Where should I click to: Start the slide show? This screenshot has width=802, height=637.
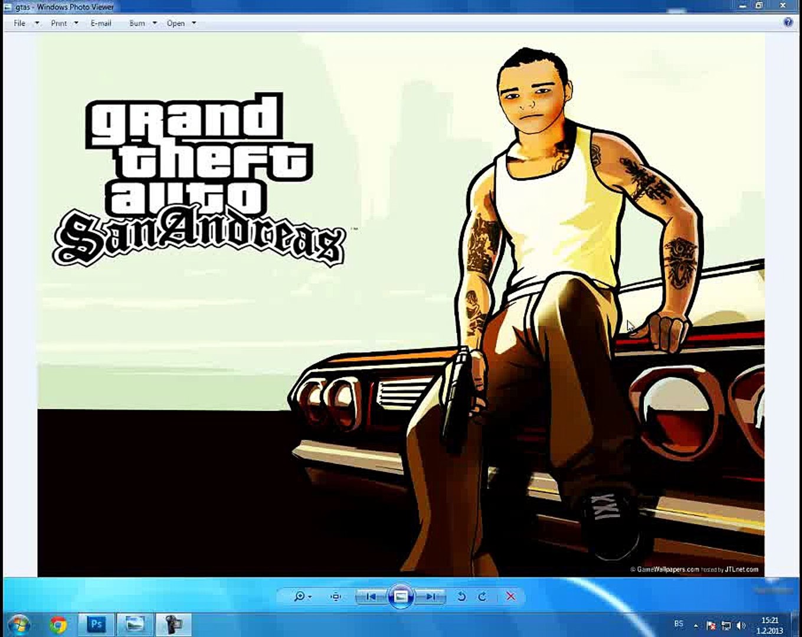[401, 596]
